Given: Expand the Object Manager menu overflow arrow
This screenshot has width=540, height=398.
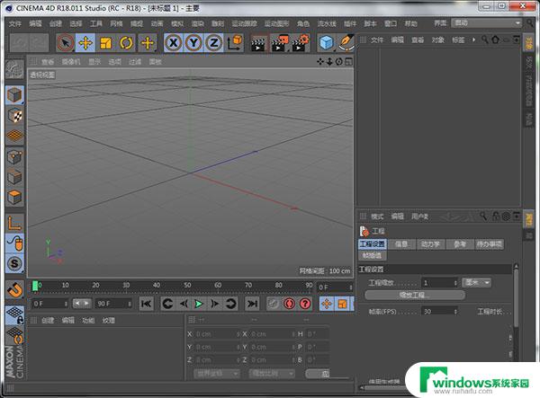Looking at the screenshot, I should point(473,40).
